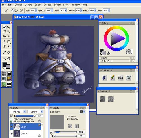Screen dimensions: 141x138
Task: Choose the Paint Bucket tool
Action: [x=9, y=52]
